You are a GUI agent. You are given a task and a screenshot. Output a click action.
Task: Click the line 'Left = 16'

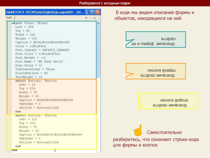(27, 85)
